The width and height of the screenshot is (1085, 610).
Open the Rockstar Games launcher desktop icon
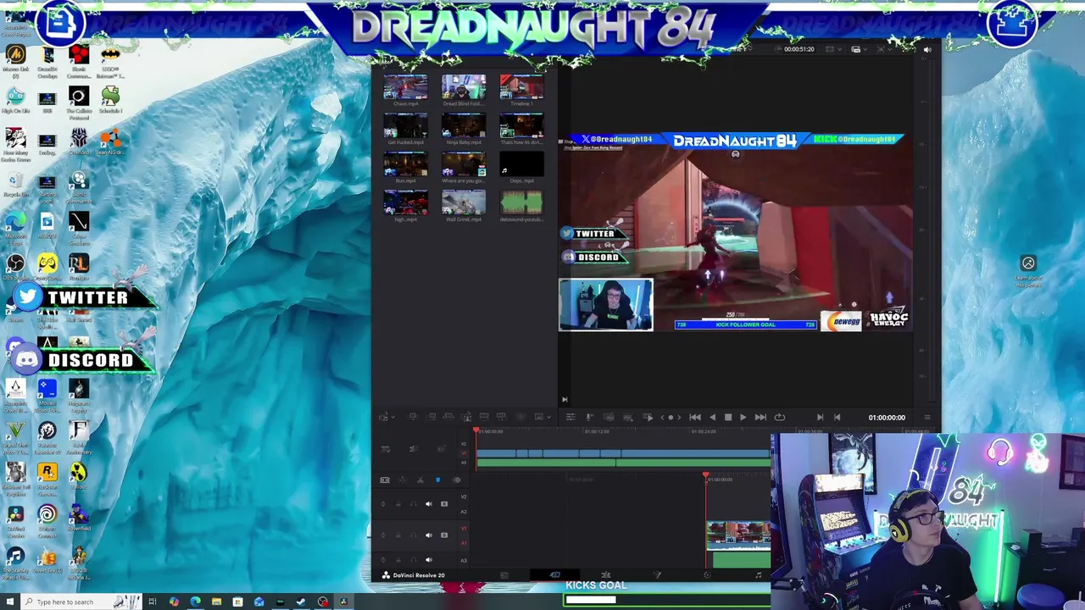click(47, 475)
